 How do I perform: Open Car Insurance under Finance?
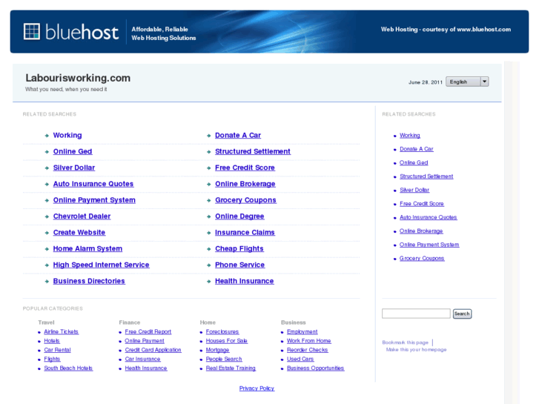click(x=142, y=359)
